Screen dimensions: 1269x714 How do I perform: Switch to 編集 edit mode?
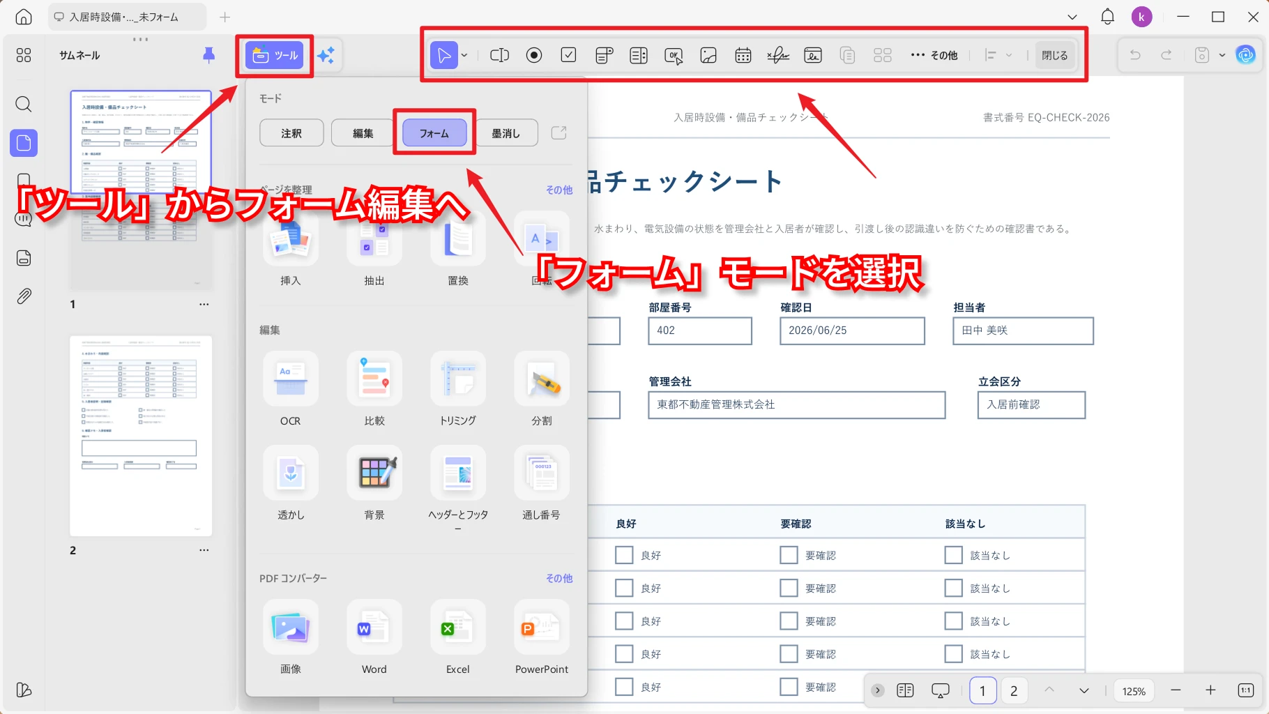(x=363, y=133)
